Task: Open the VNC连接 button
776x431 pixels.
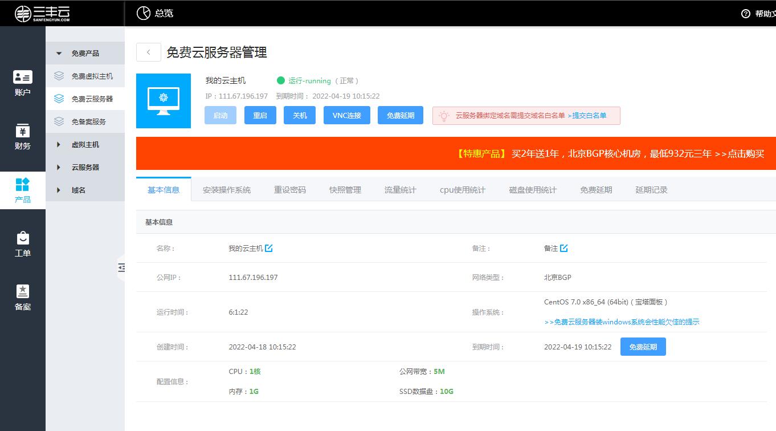Action: (347, 115)
